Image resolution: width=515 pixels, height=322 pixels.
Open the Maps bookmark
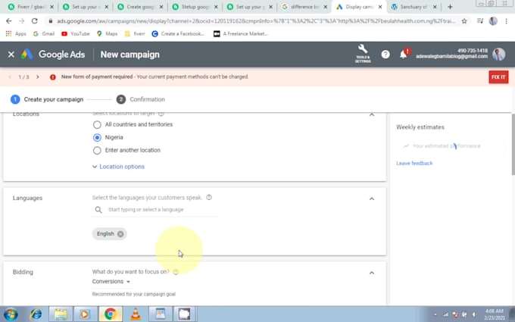pyautogui.click(x=107, y=33)
